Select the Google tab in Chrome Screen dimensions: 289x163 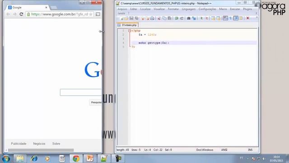28,7
